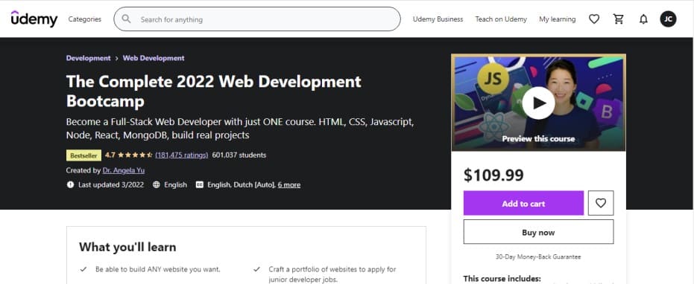Go to My learning
This screenshot has width=694, height=284.
click(x=558, y=19)
